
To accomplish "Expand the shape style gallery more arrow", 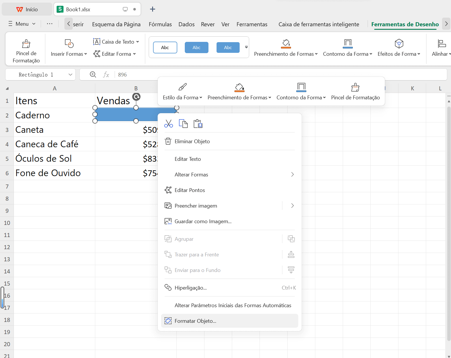I will coord(246,47).
